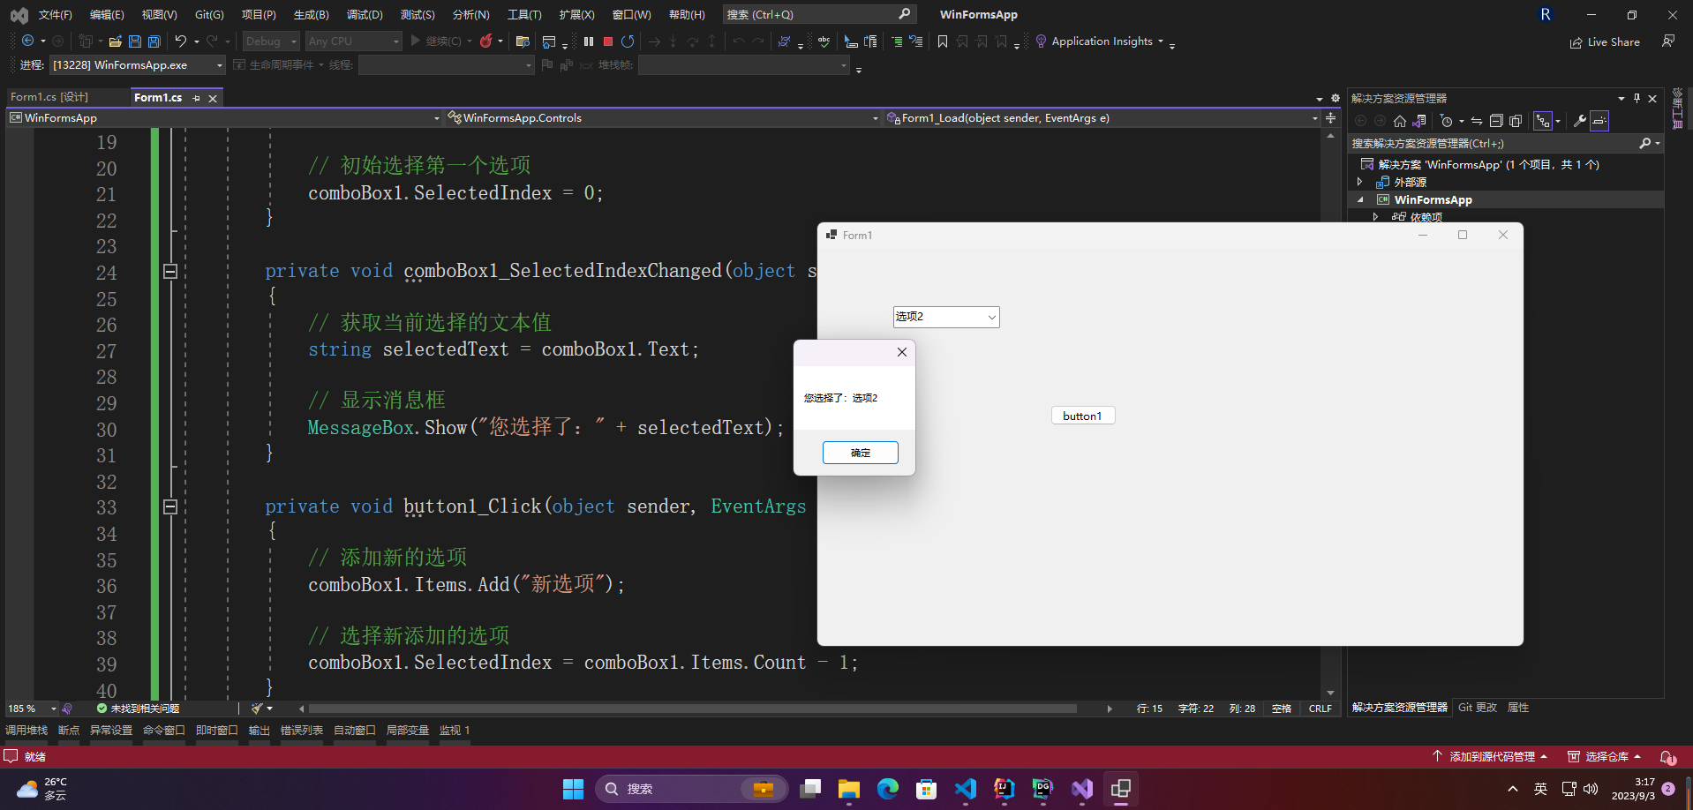Open the 输出 bottom tab
The image size is (1693, 810).
pos(260,731)
